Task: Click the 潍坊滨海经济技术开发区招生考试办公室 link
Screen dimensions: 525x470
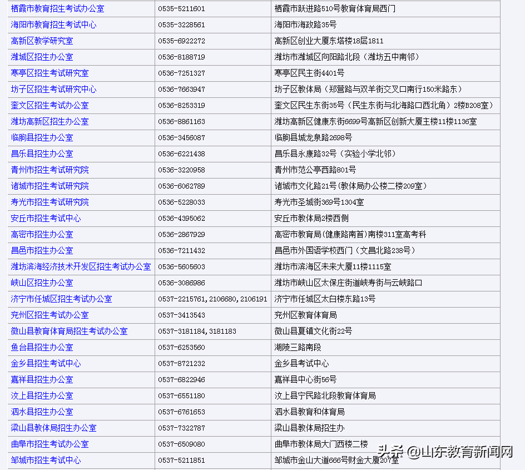Action: tap(81, 266)
